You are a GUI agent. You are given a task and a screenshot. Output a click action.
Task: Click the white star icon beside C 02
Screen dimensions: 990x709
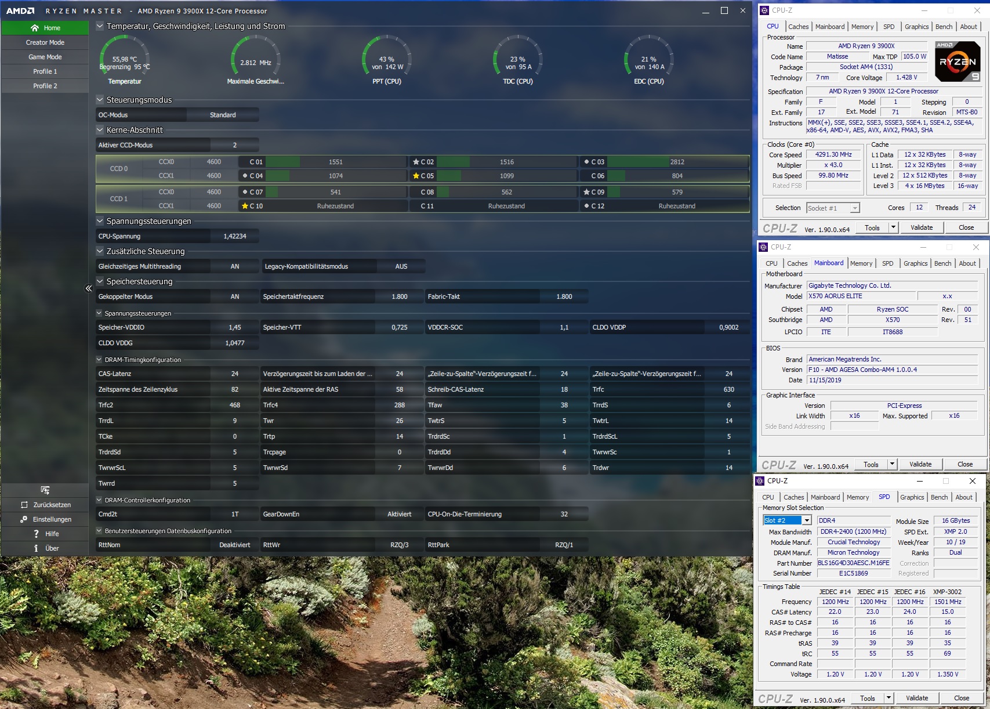[416, 162]
